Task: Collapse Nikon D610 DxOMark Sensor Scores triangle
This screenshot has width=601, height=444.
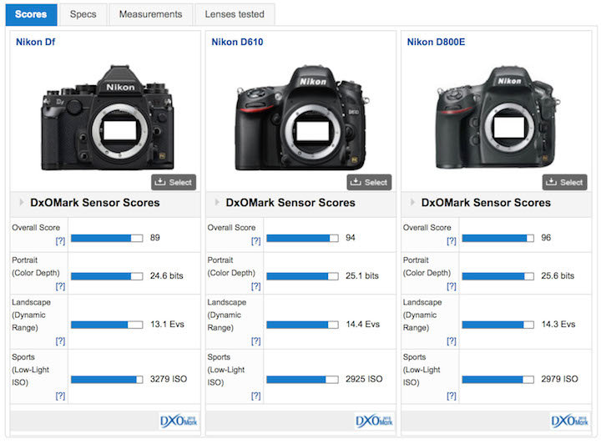Action: (x=217, y=202)
